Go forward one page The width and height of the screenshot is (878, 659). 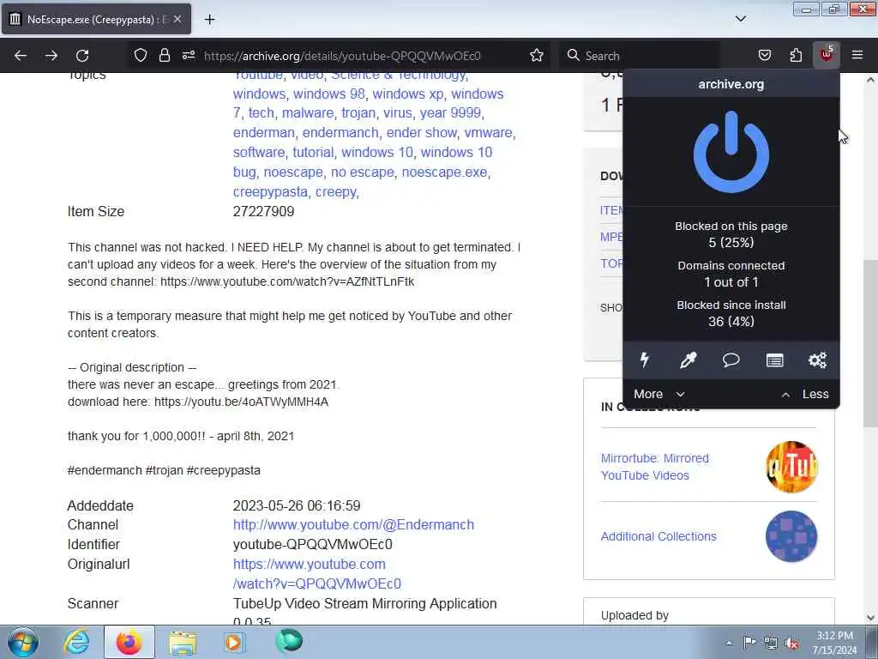tap(51, 55)
